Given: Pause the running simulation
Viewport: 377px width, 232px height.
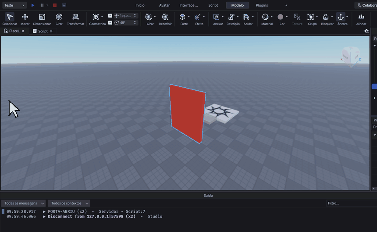Looking at the screenshot, I should (x=42, y=5).
